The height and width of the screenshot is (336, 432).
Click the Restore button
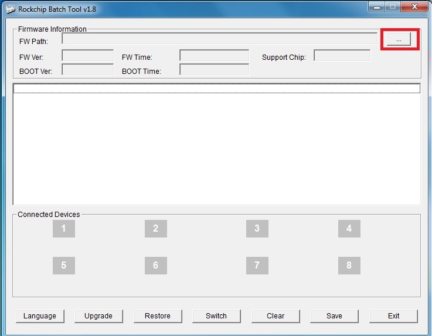coord(158,316)
